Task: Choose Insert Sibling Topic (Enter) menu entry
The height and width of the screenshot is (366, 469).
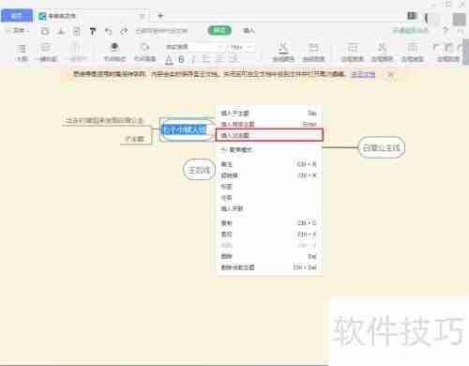Action: [x=269, y=124]
